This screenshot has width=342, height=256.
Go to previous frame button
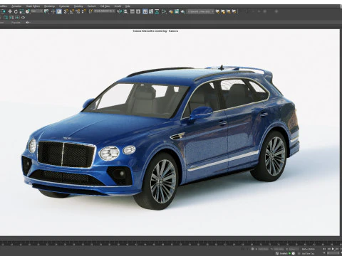tap(329, 249)
